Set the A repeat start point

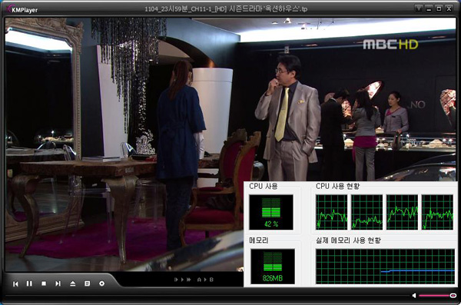[x=199, y=280]
